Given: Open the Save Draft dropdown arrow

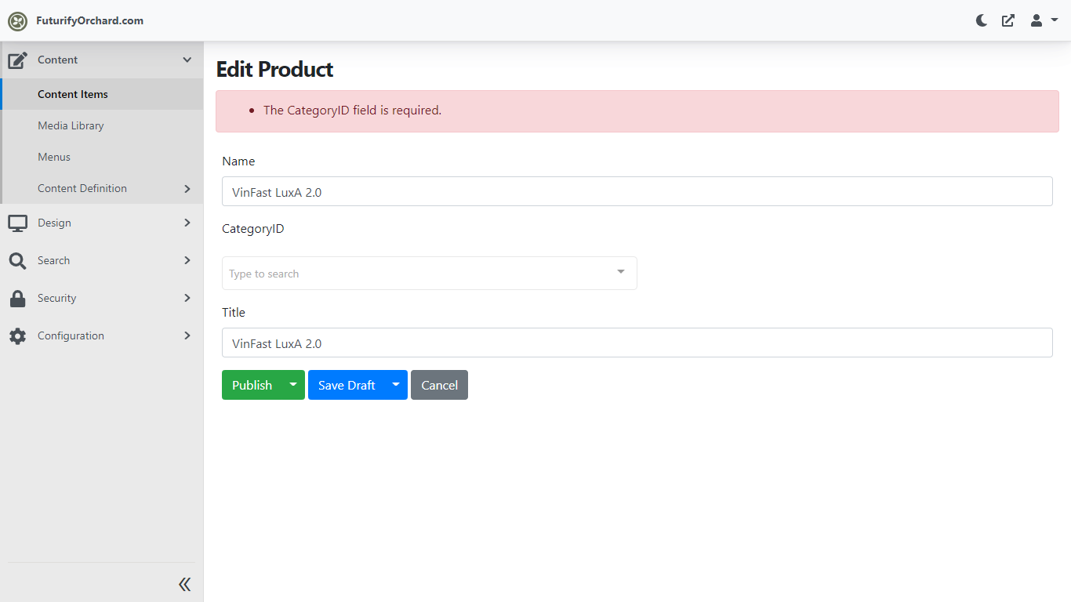Looking at the screenshot, I should tap(396, 385).
